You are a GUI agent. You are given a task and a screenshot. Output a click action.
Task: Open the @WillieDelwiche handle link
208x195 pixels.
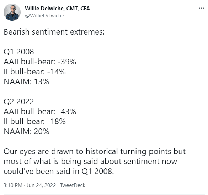pos(44,16)
